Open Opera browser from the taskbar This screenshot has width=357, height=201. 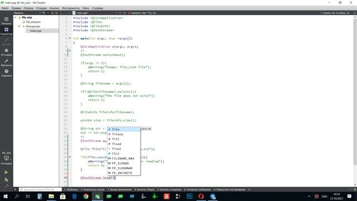point(201,196)
